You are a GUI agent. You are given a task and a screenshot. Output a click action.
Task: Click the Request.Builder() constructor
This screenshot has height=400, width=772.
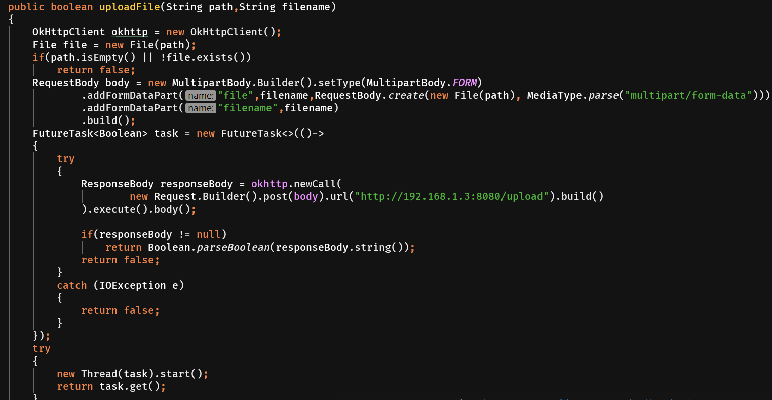(206, 196)
